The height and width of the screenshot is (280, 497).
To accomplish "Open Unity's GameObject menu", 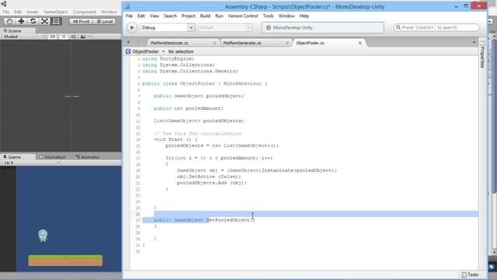I will pos(55,12).
